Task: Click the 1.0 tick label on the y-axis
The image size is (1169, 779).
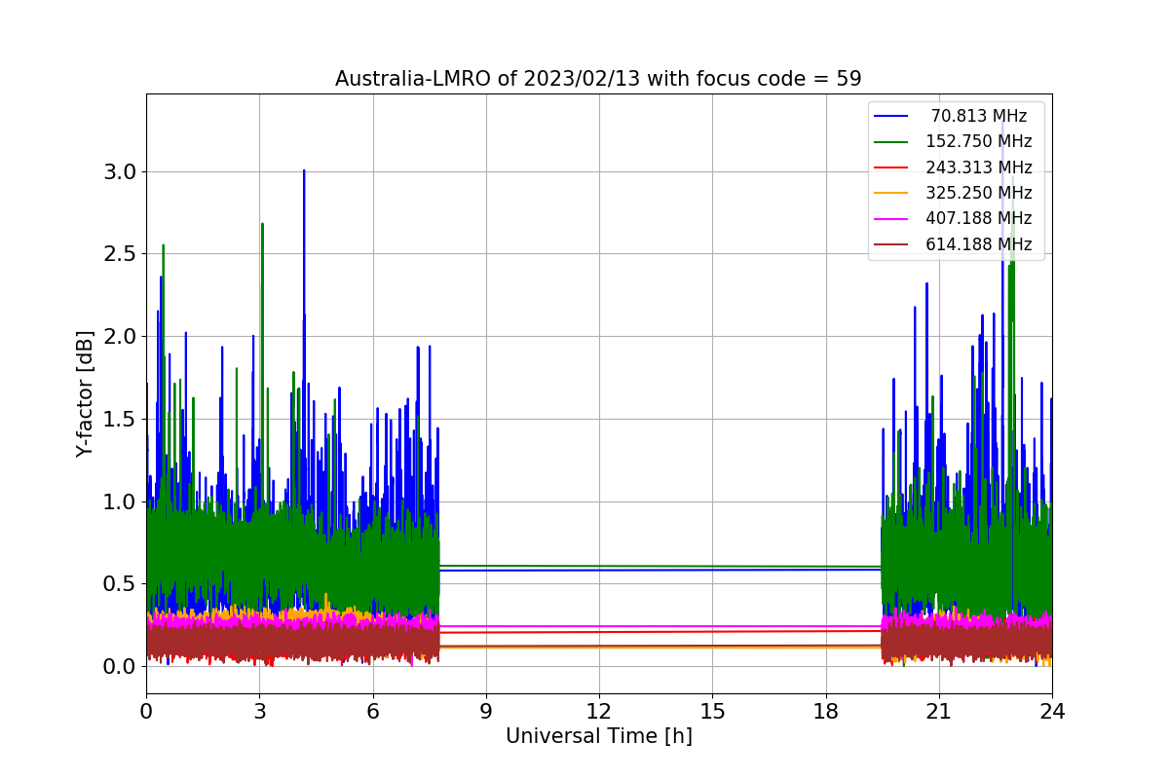Action: (x=118, y=501)
